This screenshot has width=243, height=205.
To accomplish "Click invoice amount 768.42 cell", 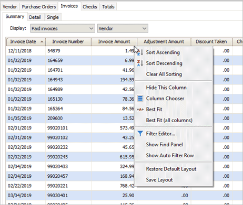I will (x=113, y=186).
